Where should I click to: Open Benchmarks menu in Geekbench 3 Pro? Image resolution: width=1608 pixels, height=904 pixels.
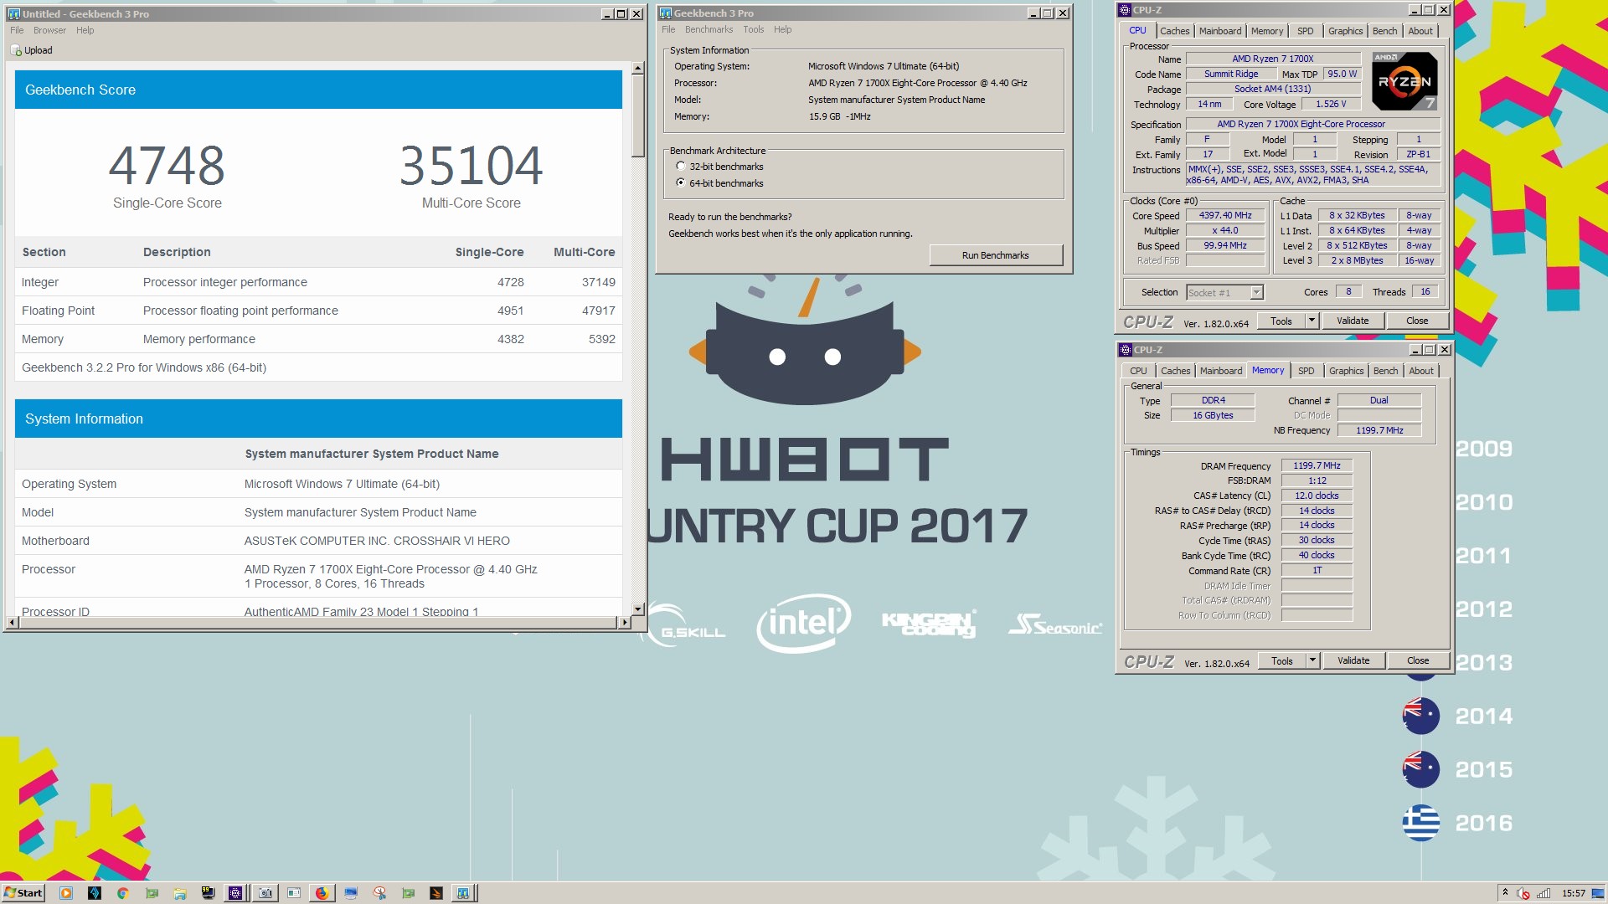coord(709,29)
